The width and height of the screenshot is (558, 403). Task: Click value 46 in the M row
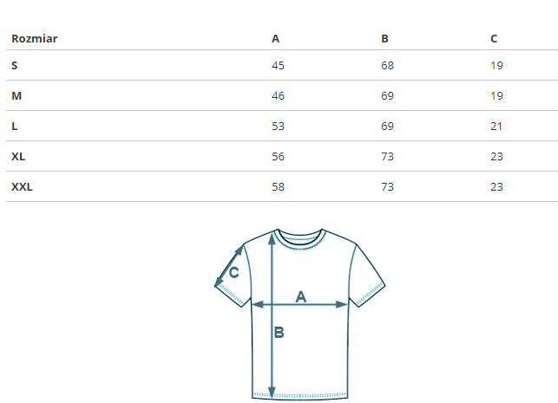[278, 95]
